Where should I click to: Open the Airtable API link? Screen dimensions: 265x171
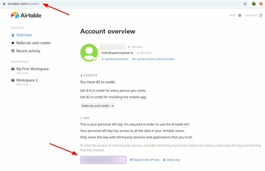pos(180,124)
